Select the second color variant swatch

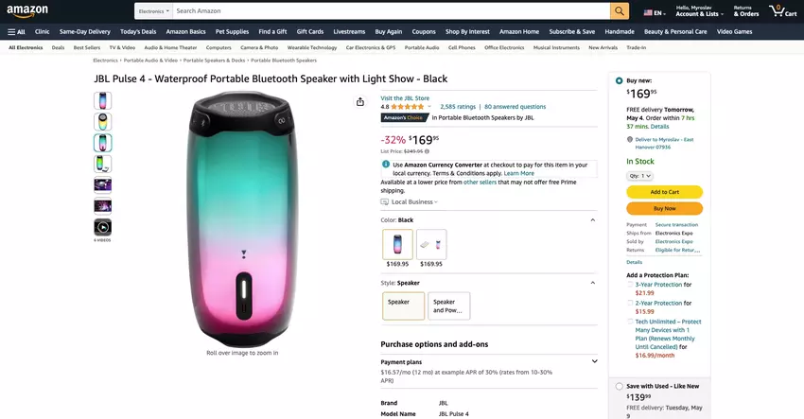431,244
